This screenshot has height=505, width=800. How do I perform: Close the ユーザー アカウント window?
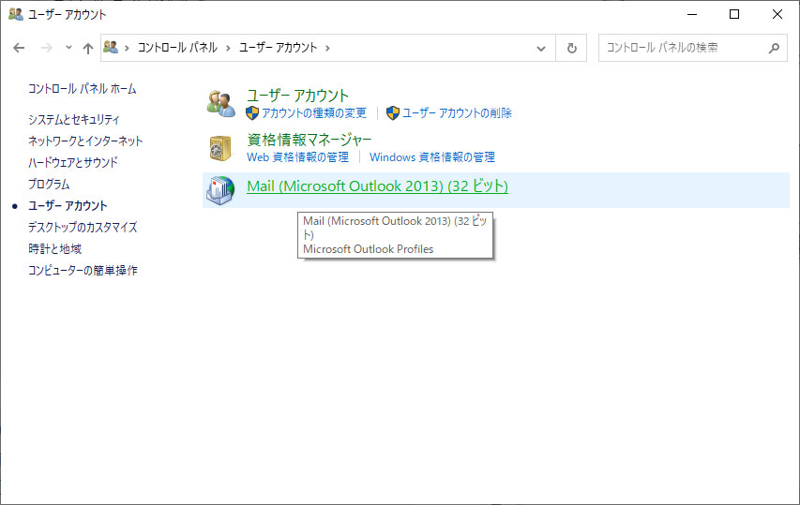[777, 14]
